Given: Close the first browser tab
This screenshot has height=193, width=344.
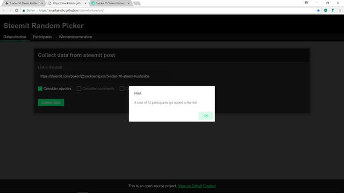Looking at the screenshot, I should pos(42,3).
